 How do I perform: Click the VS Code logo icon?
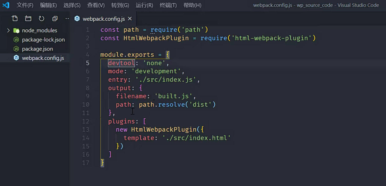pyautogui.click(x=6, y=5)
